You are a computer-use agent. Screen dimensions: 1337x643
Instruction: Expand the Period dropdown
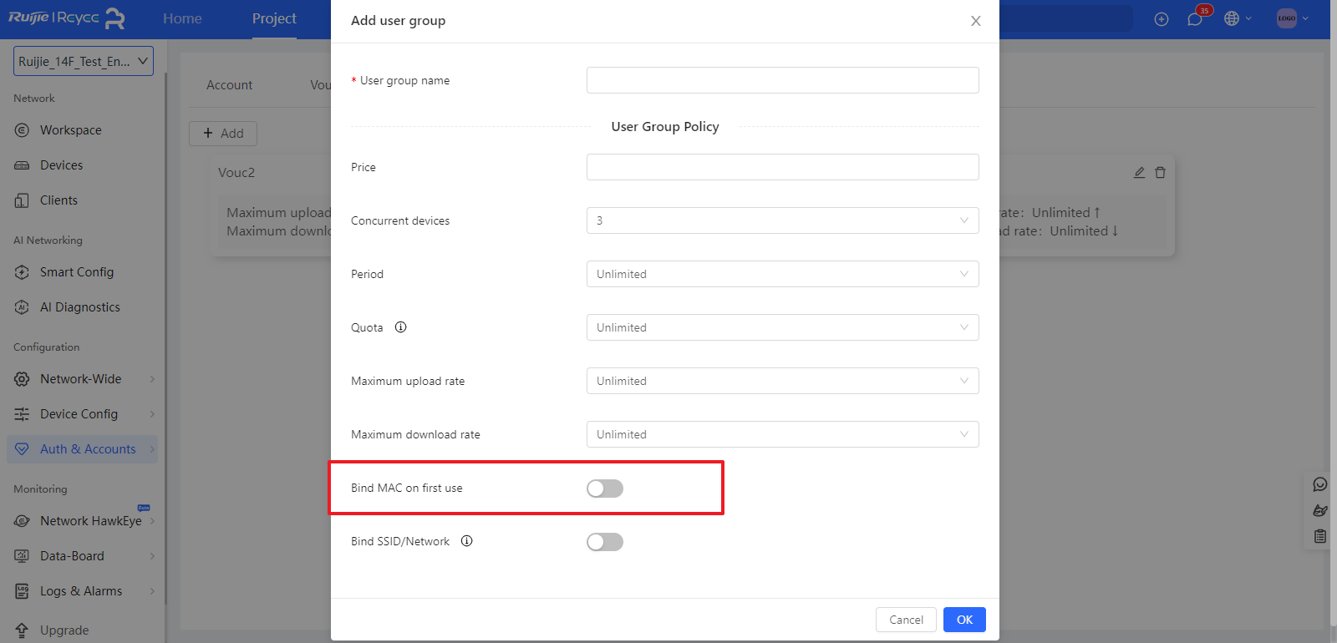(782, 274)
